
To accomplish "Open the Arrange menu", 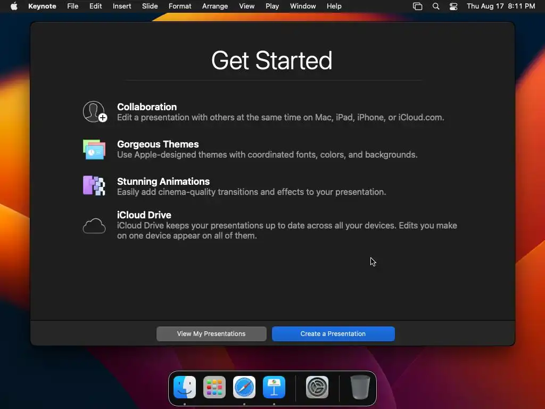I will (x=215, y=6).
